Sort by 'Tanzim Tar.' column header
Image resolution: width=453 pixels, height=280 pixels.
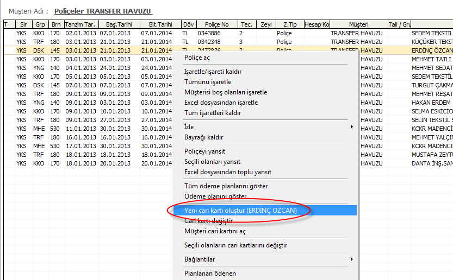(80, 24)
